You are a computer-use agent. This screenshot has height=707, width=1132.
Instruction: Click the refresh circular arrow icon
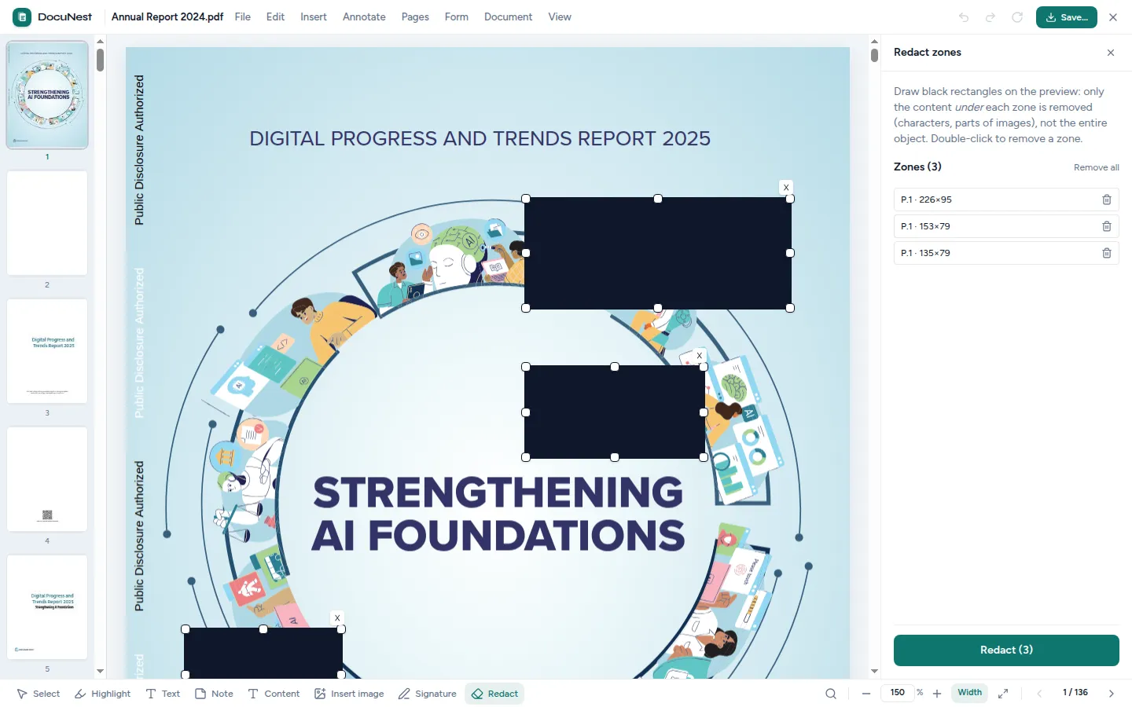[x=1017, y=17]
